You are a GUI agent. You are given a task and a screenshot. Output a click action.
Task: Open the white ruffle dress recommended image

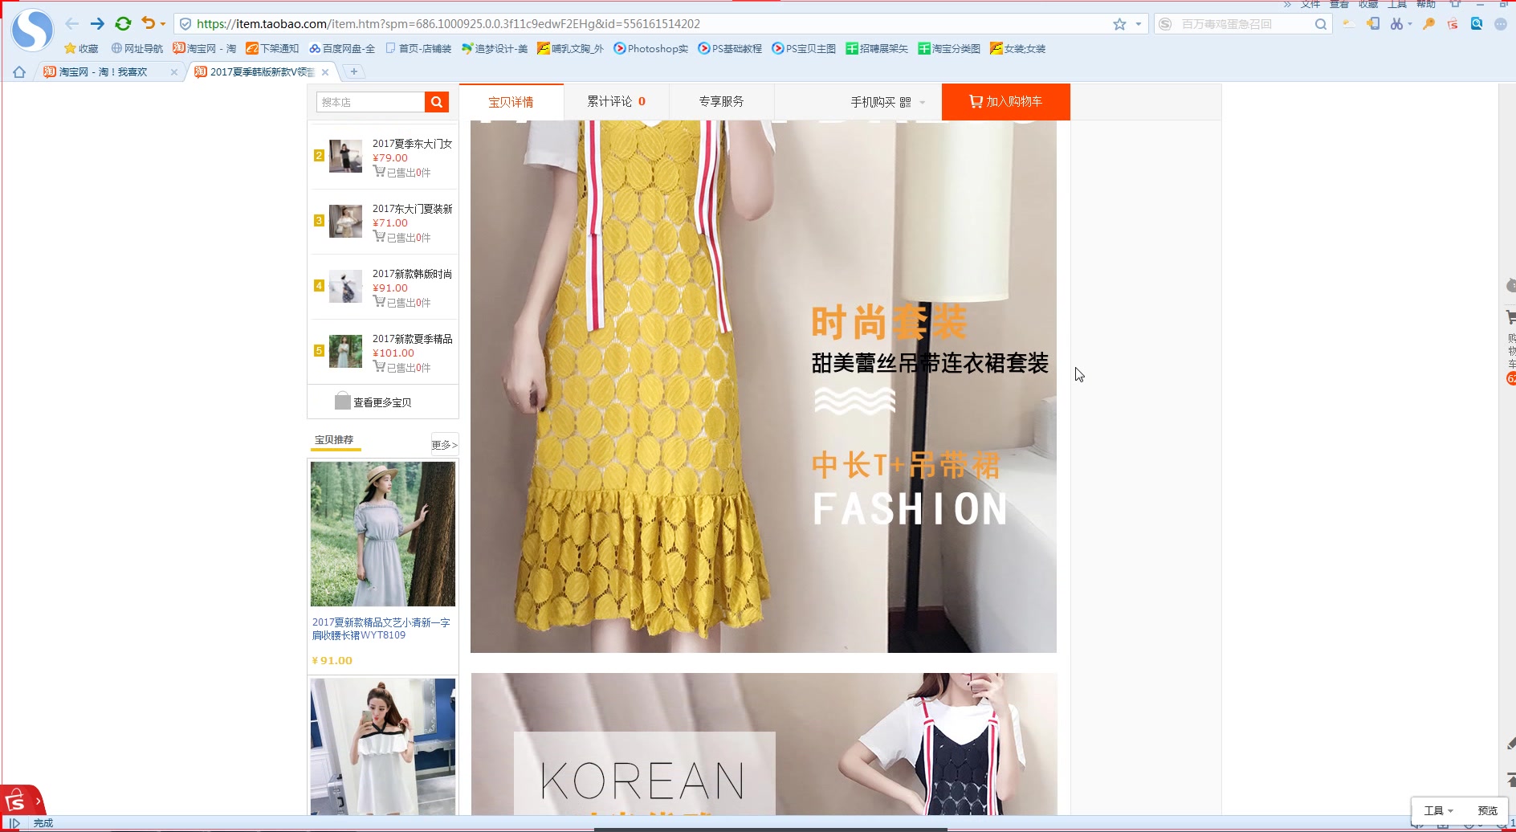(383, 747)
